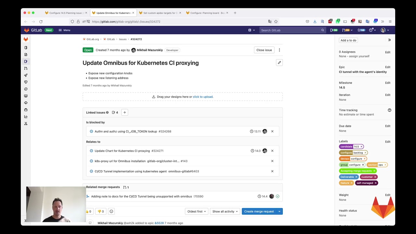Open the Packages sidebar icon

tap(26, 110)
